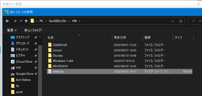
Task: Select ドキュメント in the sidebar
Action: coord(23,50)
